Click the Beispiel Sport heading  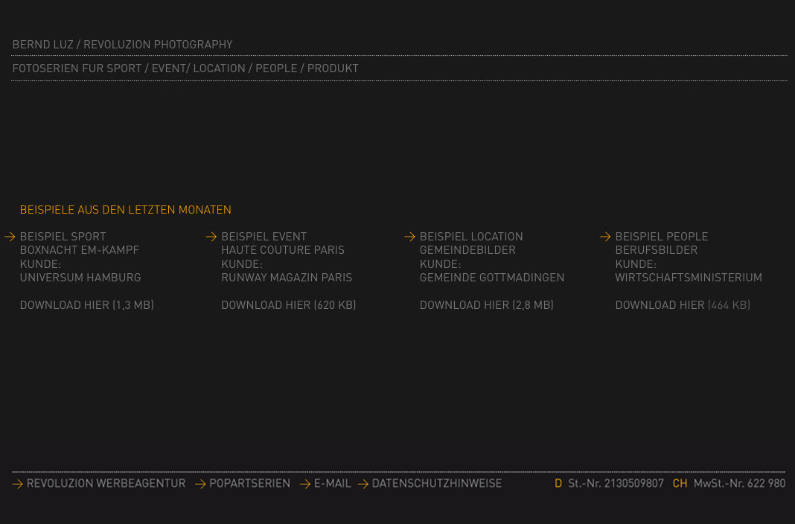click(x=63, y=237)
